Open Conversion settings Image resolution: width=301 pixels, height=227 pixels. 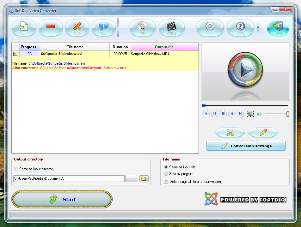pos(246,146)
